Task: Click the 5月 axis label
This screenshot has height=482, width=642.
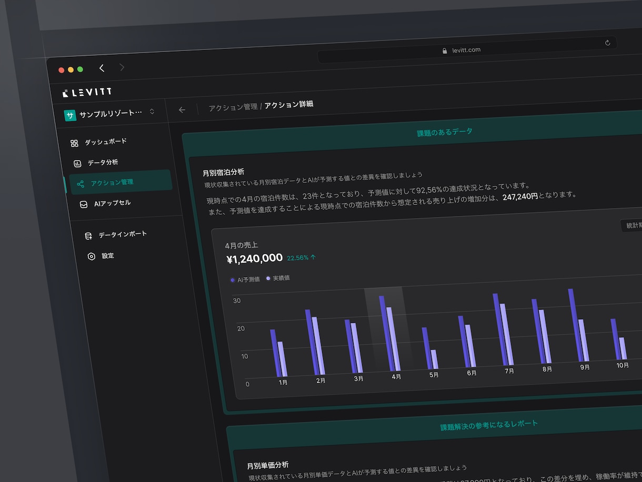Action: pos(434,375)
